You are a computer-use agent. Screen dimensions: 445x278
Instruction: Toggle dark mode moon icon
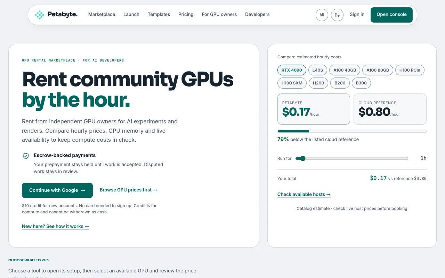[x=337, y=15]
